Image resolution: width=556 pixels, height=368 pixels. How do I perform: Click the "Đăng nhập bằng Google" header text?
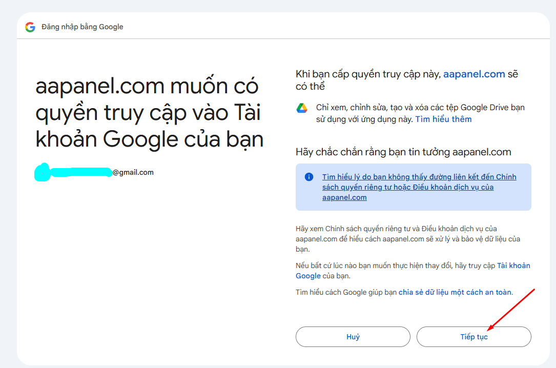82,27
